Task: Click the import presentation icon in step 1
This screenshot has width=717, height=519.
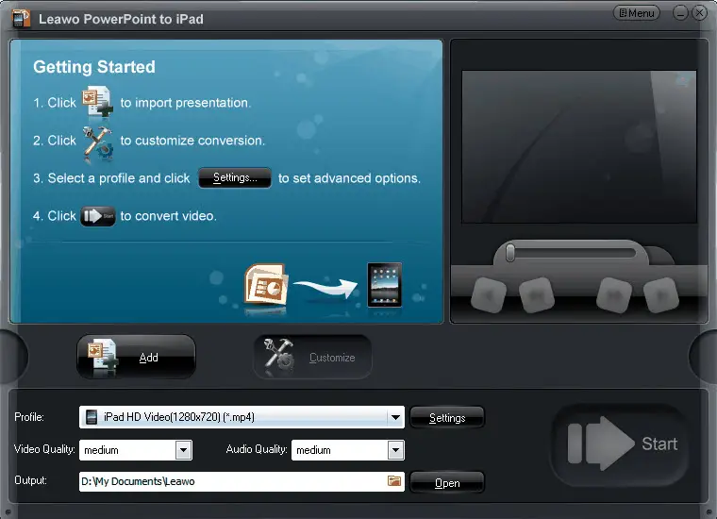Action: coord(97,102)
